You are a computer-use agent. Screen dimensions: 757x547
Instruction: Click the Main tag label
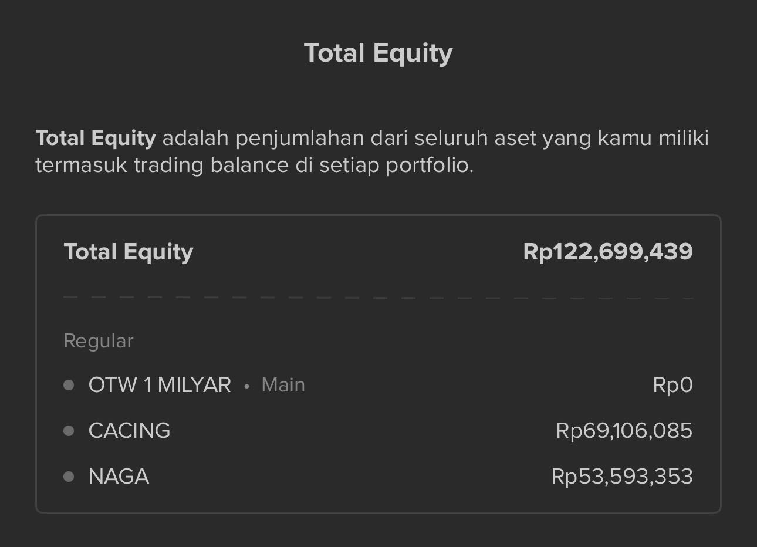283,385
